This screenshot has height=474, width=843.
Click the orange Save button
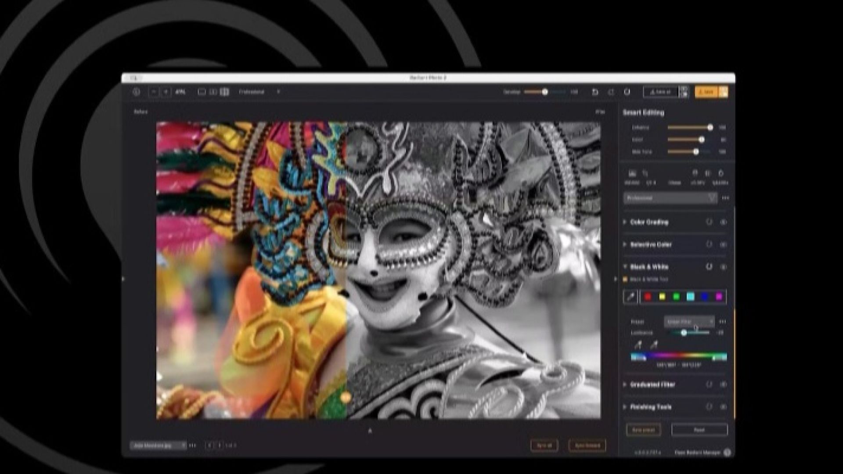[x=706, y=92]
